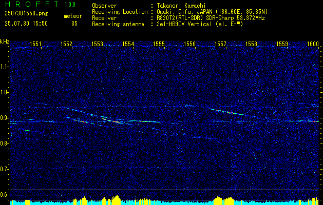Screen dimensions: 323x205
Task: Click the 1556 time axis label
Action: [189, 44]
